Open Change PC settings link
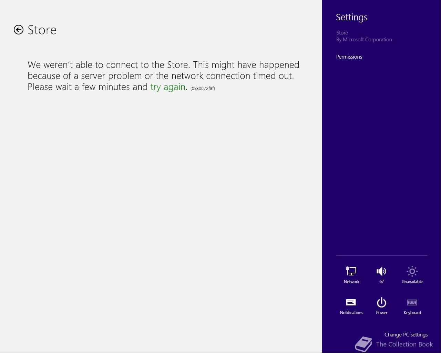Screen dimensions: 441x353 pyautogui.click(x=406, y=335)
